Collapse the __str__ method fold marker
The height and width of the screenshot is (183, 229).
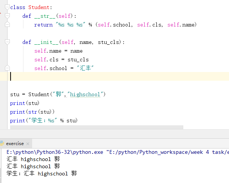point(7,16)
